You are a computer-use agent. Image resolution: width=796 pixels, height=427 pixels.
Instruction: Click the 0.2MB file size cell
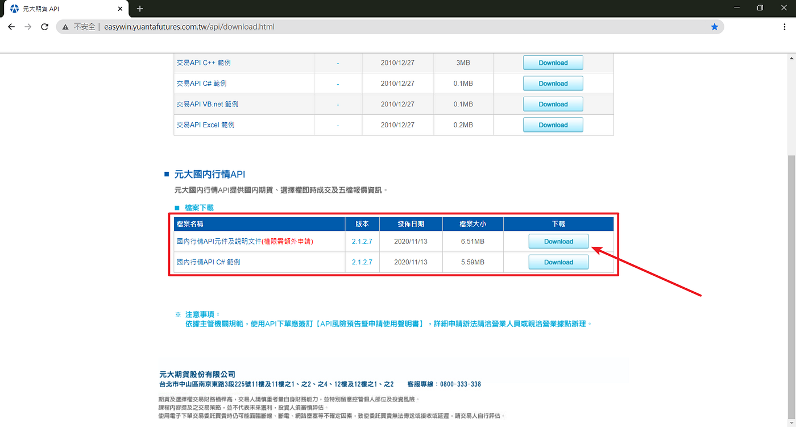coord(463,125)
